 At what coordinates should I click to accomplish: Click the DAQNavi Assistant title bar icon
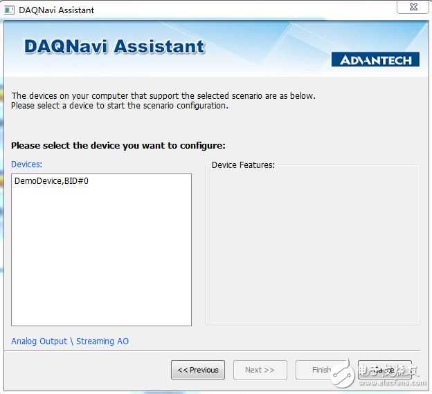pyautogui.click(x=9, y=10)
